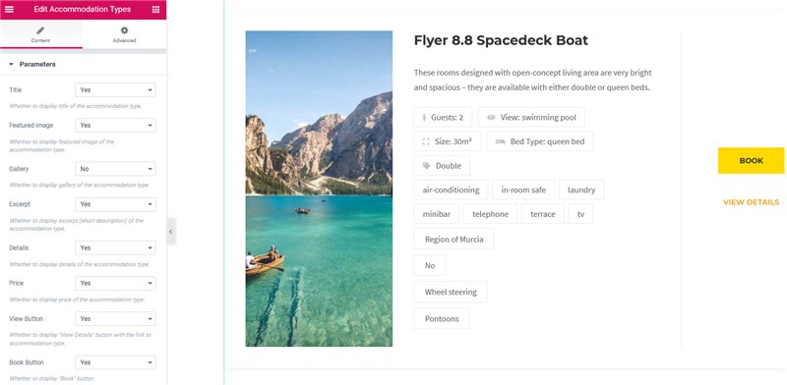This screenshot has height=385, width=787.
Task: Open the Book Button dropdown
Action: [115, 362]
